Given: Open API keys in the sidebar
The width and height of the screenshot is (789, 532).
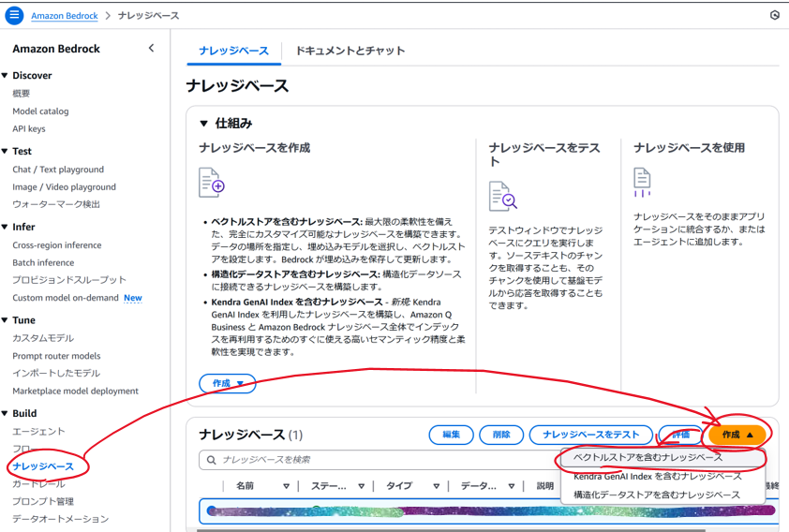Looking at the screenshot, I should tap(29, 128).
